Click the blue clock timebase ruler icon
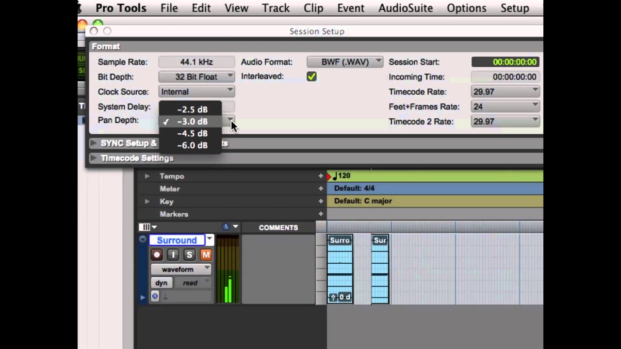621x349 pixels. tap(226, 227)
